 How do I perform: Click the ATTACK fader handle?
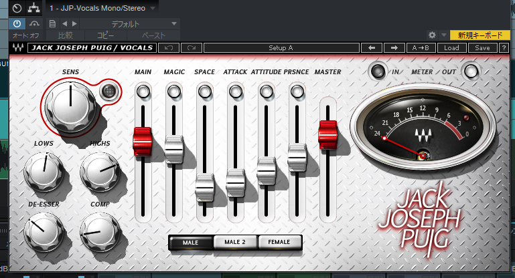click(236, 183)
